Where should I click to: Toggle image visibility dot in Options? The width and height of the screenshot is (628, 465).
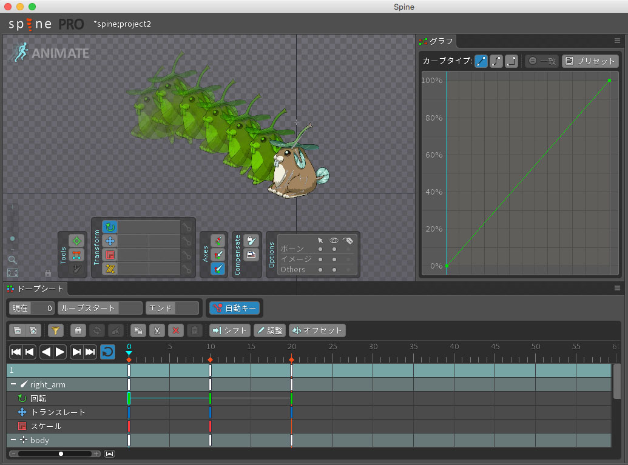334,259
